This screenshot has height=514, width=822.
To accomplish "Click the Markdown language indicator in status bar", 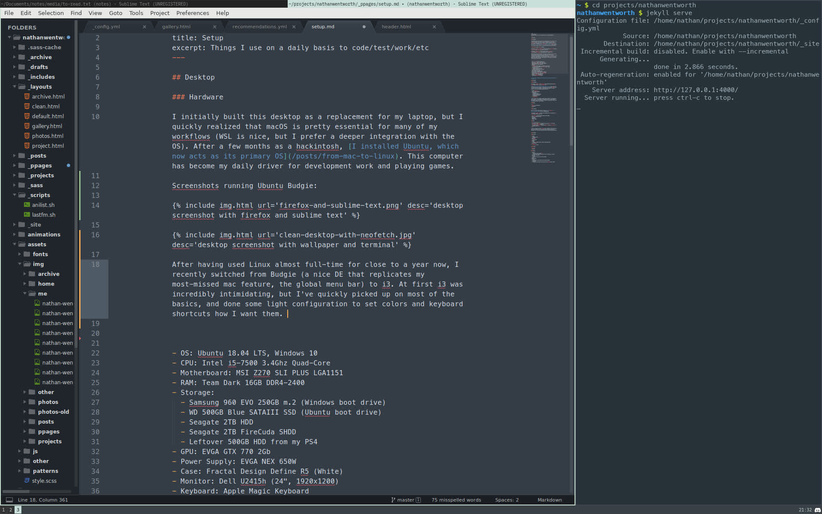I will point(549,499).
